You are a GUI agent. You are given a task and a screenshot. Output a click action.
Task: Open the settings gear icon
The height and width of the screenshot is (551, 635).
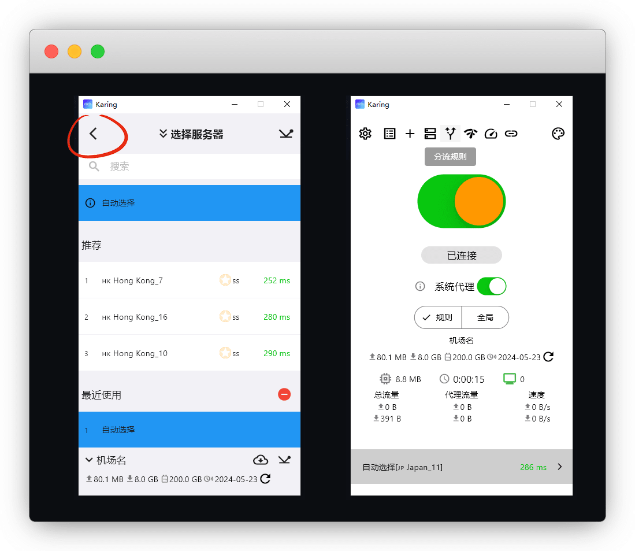pyautogui.click(x=365, y=134)
